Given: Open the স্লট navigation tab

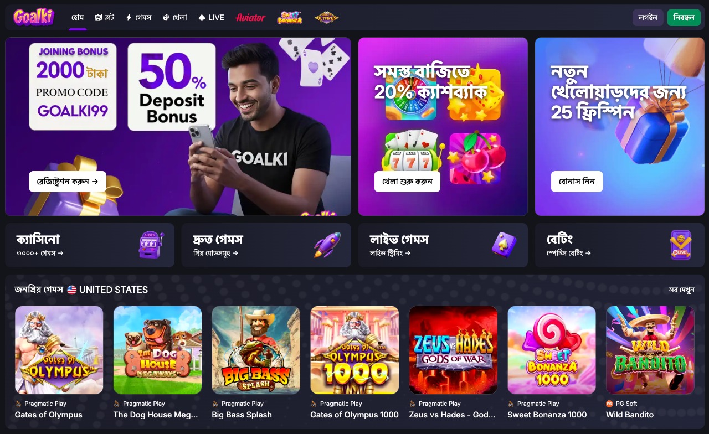Looking at the screenshot, I should coord(104,17).
